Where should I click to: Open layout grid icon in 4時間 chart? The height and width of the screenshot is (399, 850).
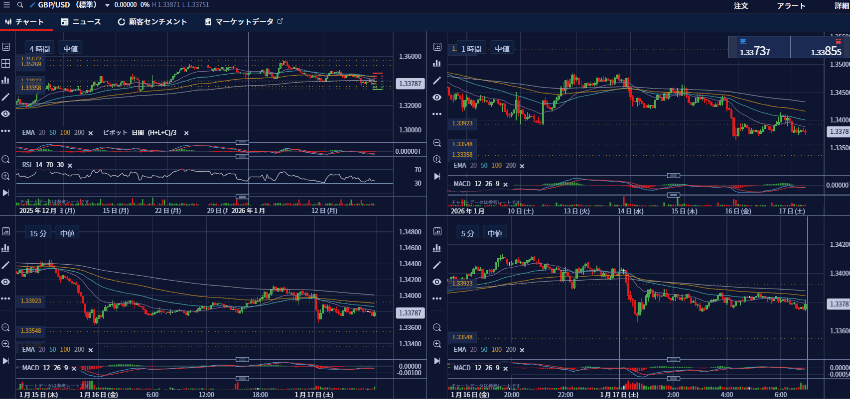[6, 64]
